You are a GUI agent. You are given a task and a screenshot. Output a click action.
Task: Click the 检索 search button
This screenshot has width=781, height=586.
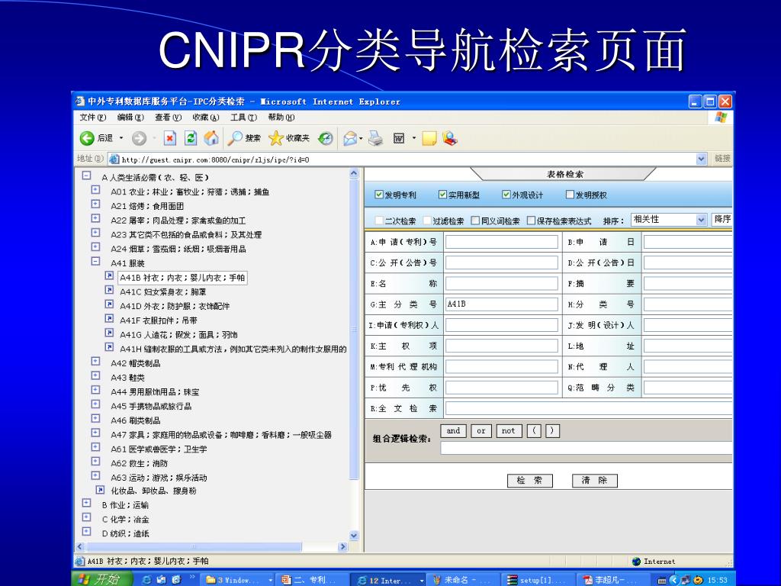tap(530, 481)
